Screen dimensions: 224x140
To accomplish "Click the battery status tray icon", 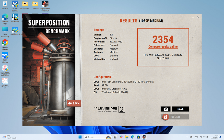I will (x=208, y=137).
